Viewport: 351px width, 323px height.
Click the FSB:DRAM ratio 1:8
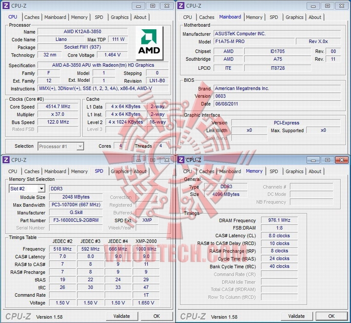click(x=279, y=228)
